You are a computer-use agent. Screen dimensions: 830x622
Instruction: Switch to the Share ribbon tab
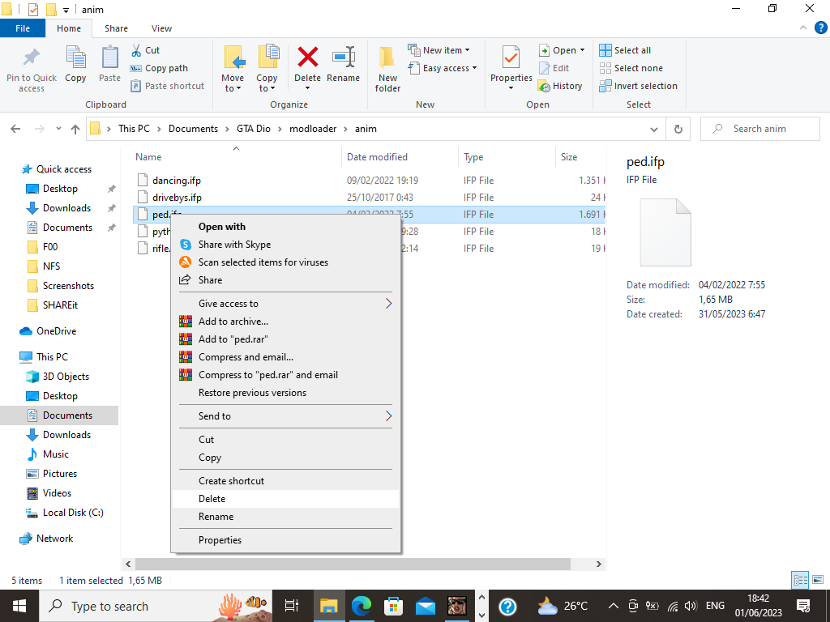116,28
